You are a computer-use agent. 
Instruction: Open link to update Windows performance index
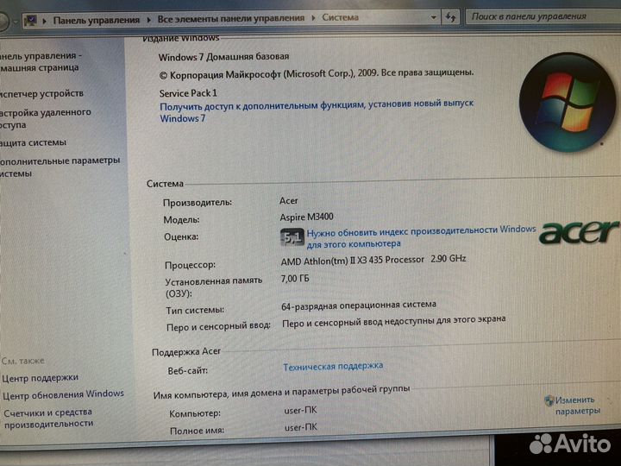(x=421, y=230)
